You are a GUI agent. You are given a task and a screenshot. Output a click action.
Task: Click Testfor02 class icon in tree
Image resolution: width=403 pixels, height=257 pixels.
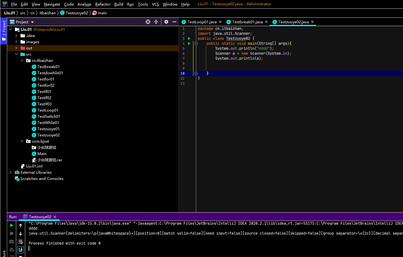[x=34, y=85]
